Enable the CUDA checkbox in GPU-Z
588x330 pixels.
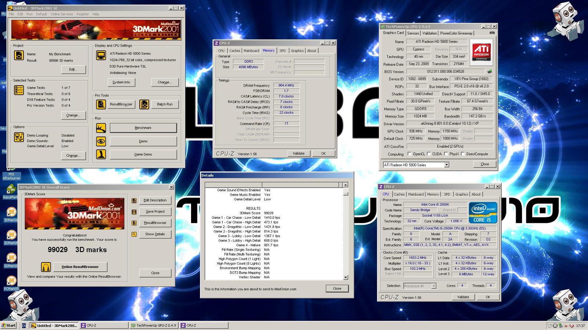click(x=429, y=154)
